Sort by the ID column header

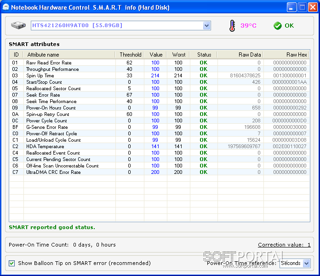pos(16,55)
